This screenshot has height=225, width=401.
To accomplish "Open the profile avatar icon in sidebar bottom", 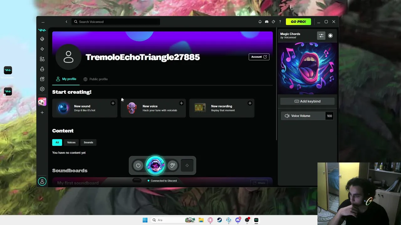I will click(42, 182).
